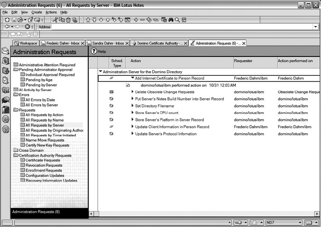Click the Stop circle-X navigation icon
Viewport: 321px width, 227px height.
point(27,27)
